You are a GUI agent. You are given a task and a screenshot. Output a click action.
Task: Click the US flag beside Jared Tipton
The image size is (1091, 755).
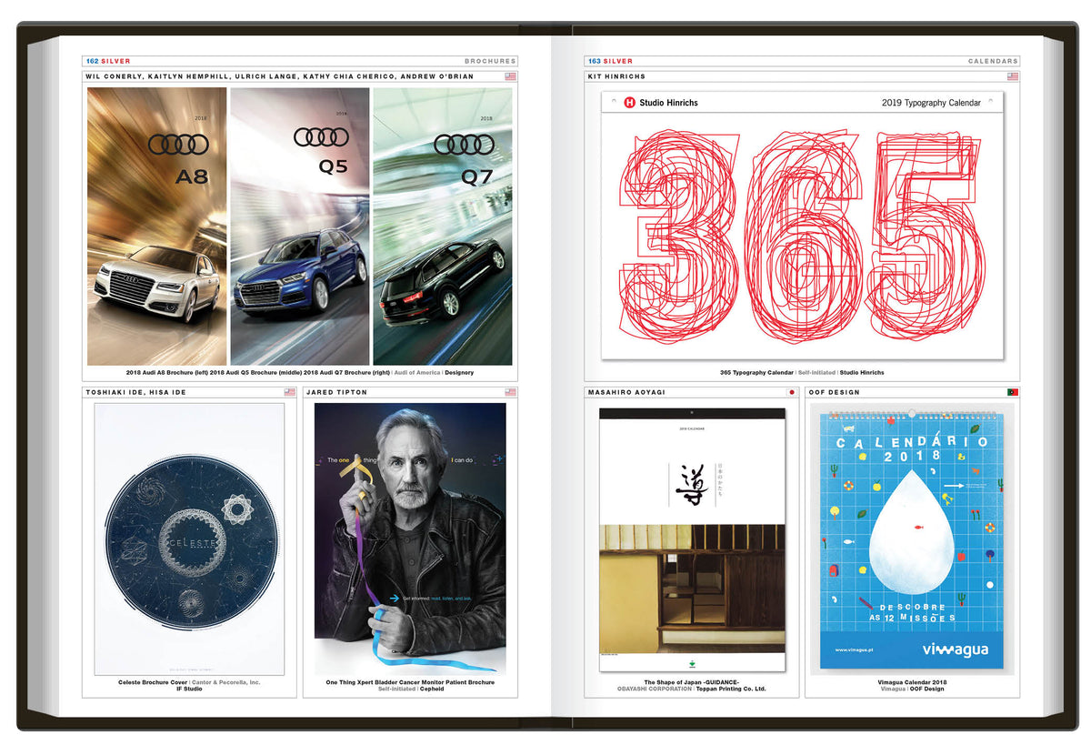click(x=510, y=392)
